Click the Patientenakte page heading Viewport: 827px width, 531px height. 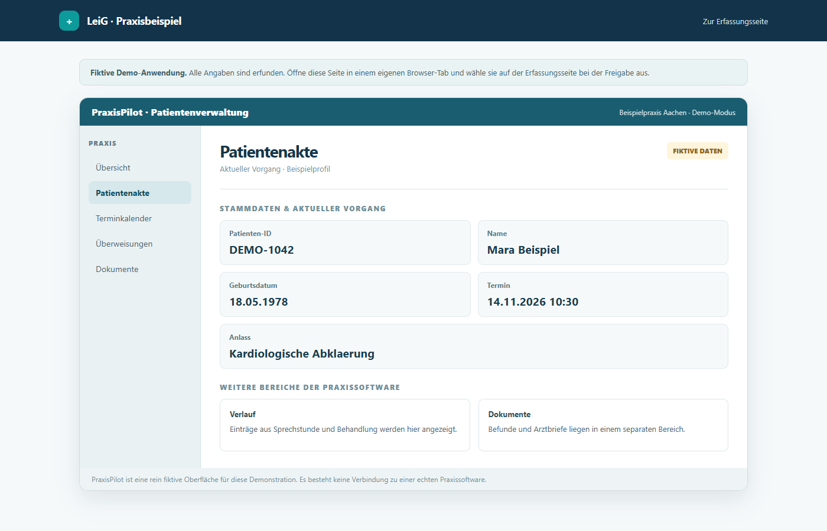[269, 152]
